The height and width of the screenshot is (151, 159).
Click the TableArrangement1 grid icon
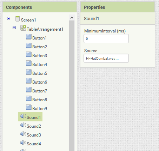coord(23,28)
